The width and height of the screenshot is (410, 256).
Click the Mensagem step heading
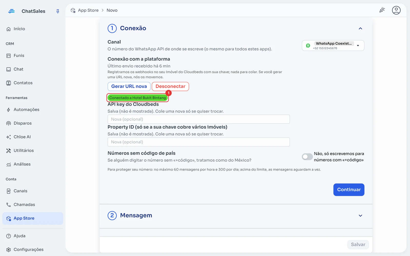[x=136, y=216]
